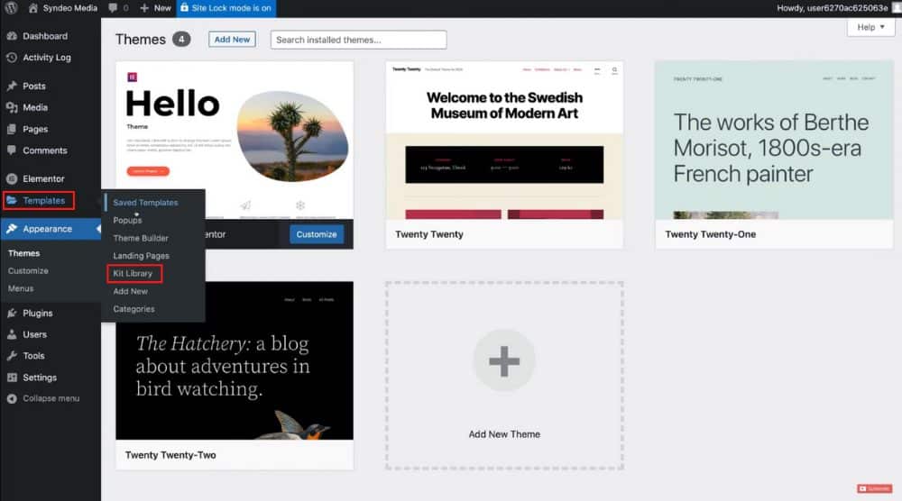Click the Users person icon

click(x=12, y=334)
